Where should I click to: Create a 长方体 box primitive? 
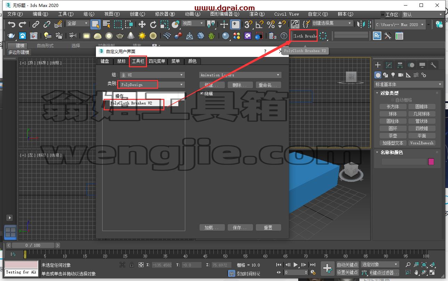(x=393, y=107)
